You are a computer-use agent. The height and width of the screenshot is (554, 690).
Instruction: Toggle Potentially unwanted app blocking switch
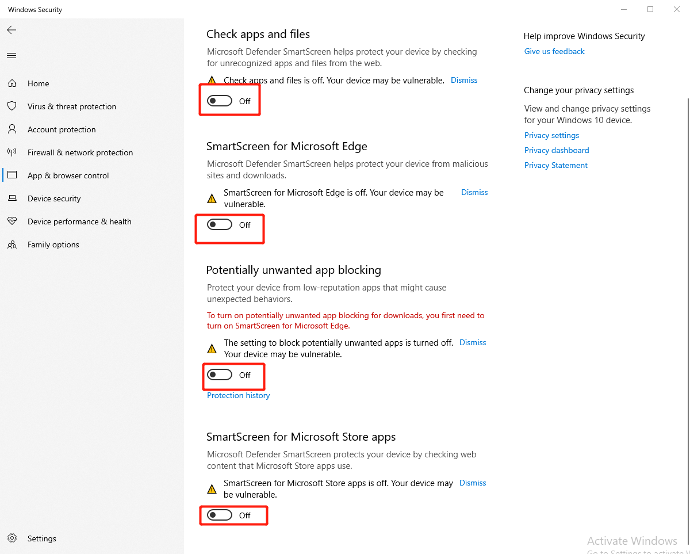[220, 375]
